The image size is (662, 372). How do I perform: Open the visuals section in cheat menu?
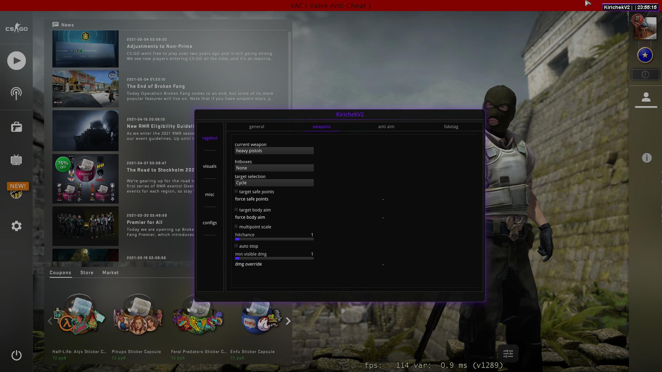pos(210,166)
